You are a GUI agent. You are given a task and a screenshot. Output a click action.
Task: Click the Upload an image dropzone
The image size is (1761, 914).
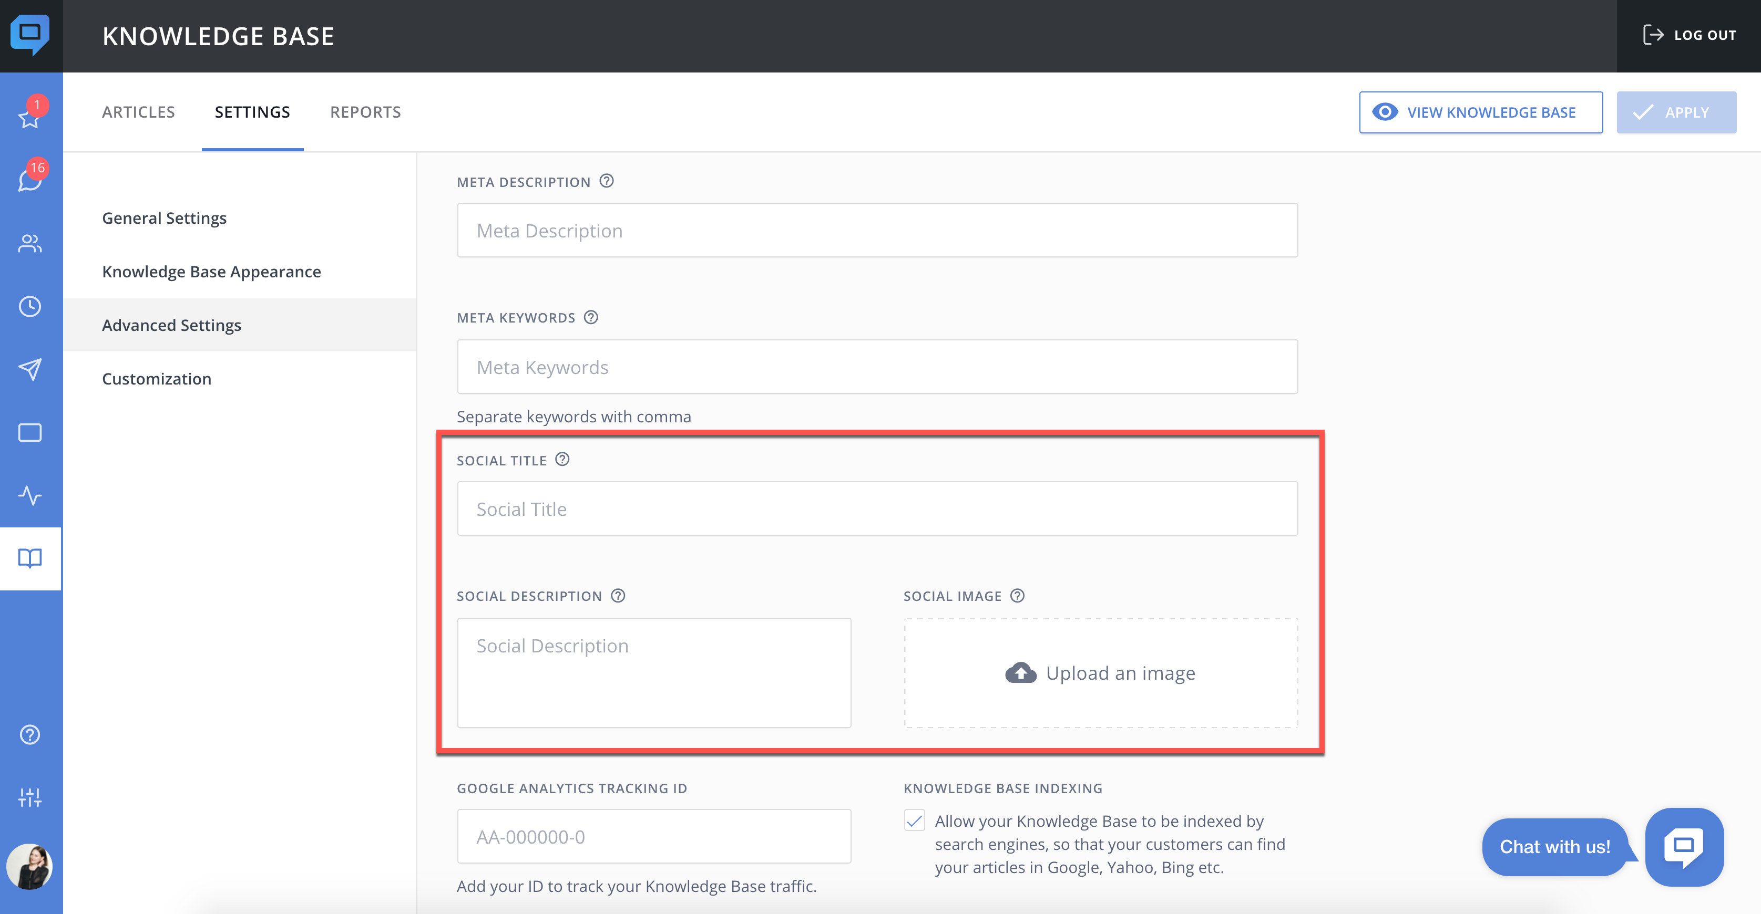tap(1101, 673)
